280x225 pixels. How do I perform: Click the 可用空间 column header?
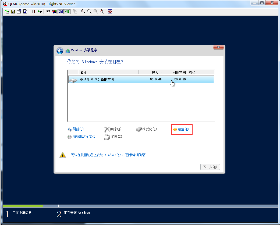(x=175, y=72)
